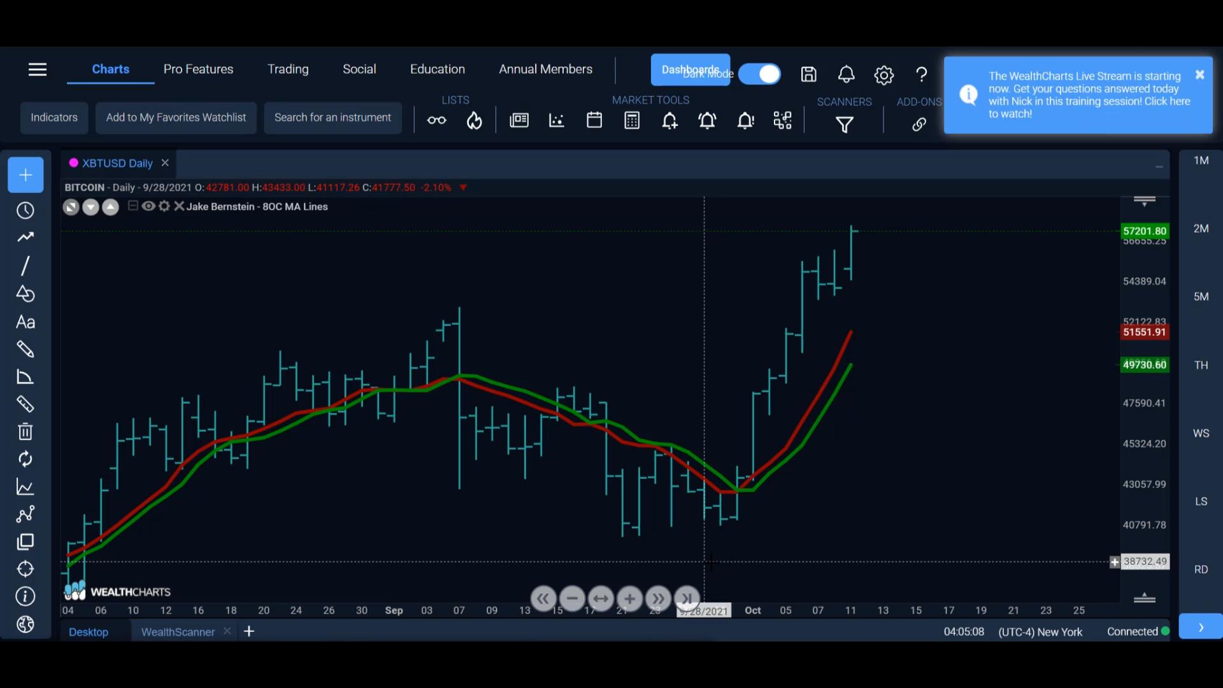Zoom in chart with plus button
This screenshot has height=688, width=1223.
(x=629, y=599)
